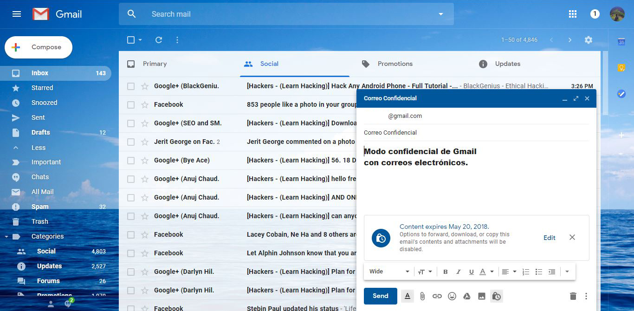Insert a photo in the message
Screen dimensions: 634x311
pos(482,296)
